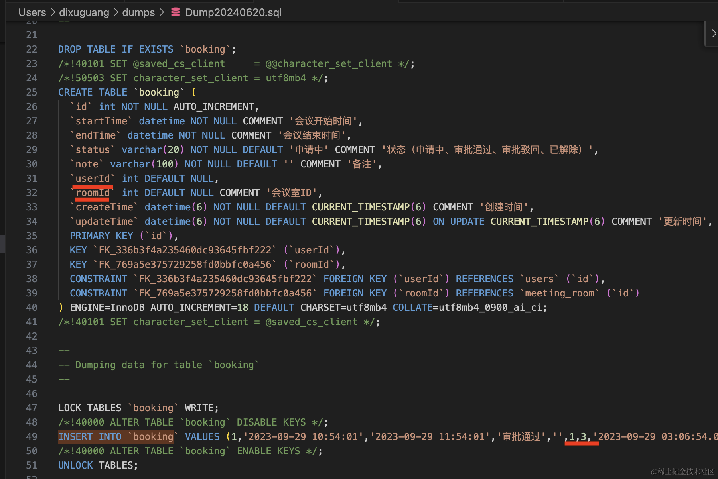
Task: Click ENGINE=InnoDB on line 40
Action: pos(107,308)
